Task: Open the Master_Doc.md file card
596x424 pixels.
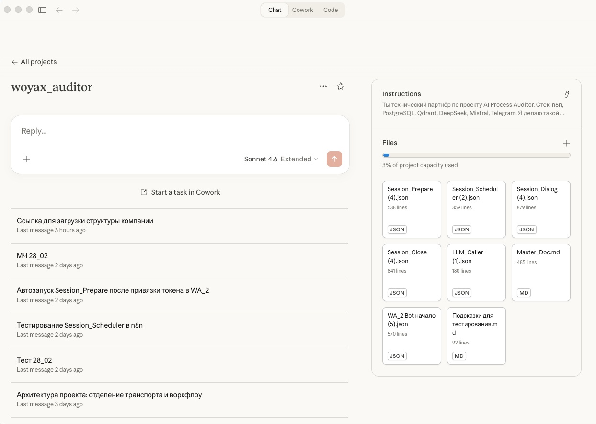Action: click(541, 272)
